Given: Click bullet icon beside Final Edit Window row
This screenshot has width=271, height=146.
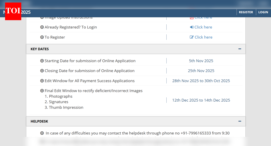Looking at the screenshot, I should click(42, 91).
